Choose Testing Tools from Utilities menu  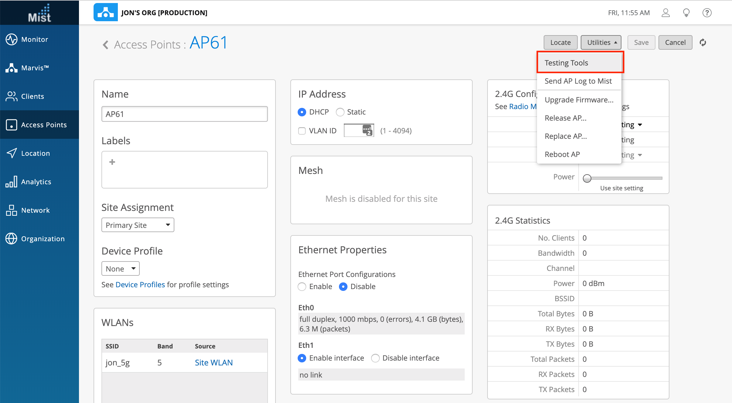(x=566, y=63)
